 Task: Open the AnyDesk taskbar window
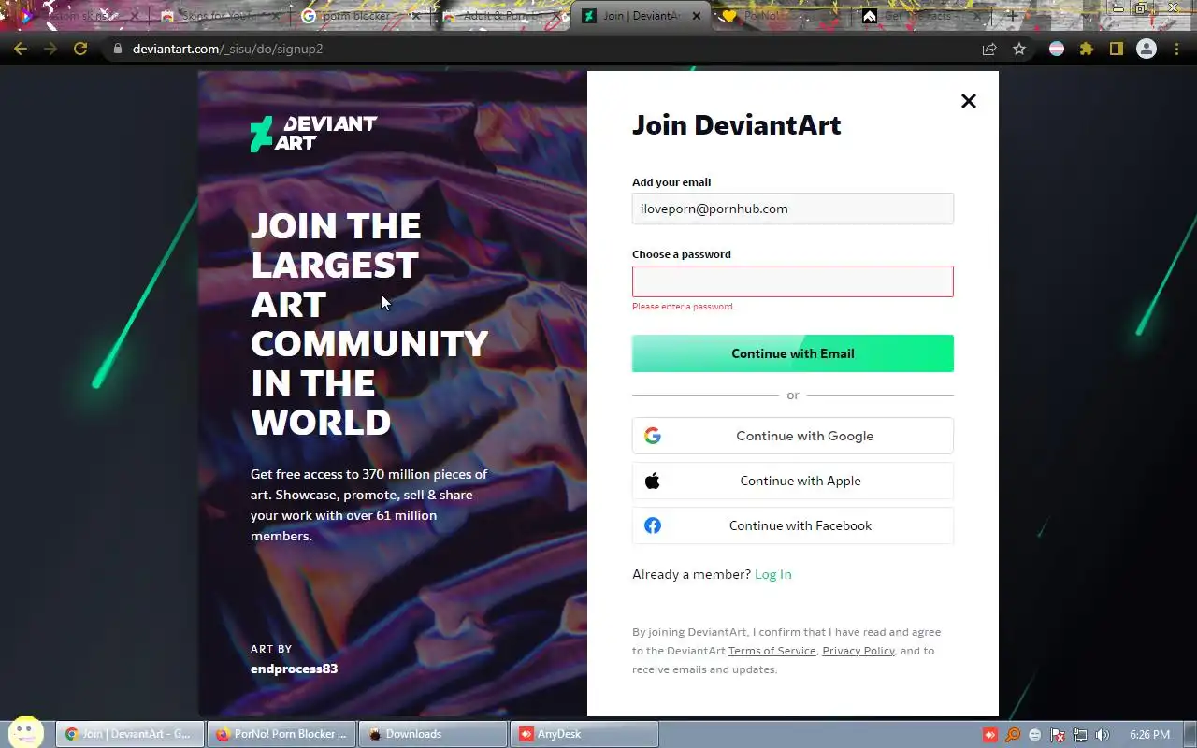pos(585,734)
